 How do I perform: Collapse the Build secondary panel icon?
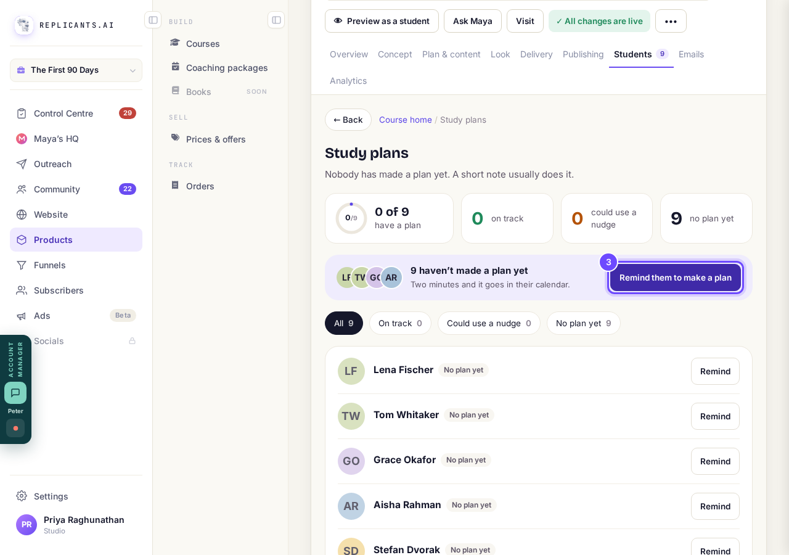[x=276, y=20]
